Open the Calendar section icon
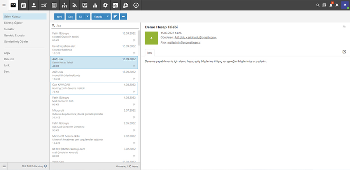Image resolution: width=350 pixels, height=170 pixels. [x=24, y=5]
